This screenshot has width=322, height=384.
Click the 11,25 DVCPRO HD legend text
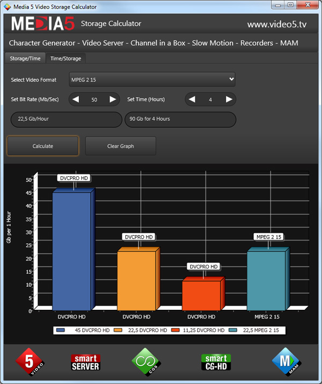(x=203, y=330)
